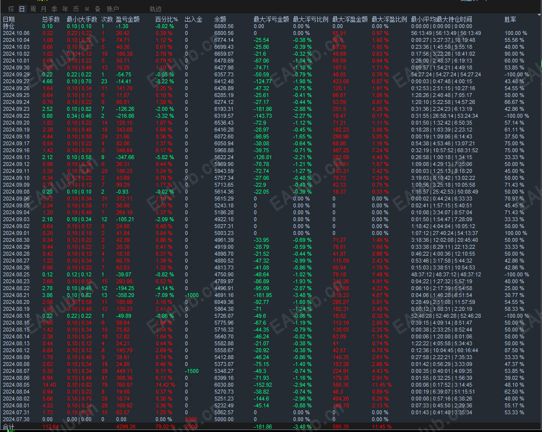Select the 2024.10.06 date row
Image resolution: width=542 pixels, height=432 pixels.
tap(16, 33)
